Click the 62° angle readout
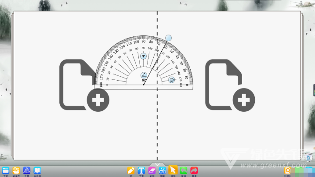315x177 pixels. click(144, 80)
